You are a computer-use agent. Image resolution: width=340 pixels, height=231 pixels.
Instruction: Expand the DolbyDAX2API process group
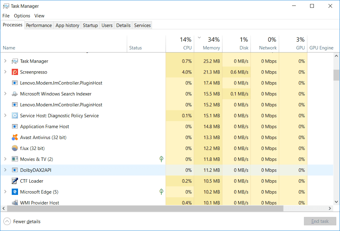point(5,170)
